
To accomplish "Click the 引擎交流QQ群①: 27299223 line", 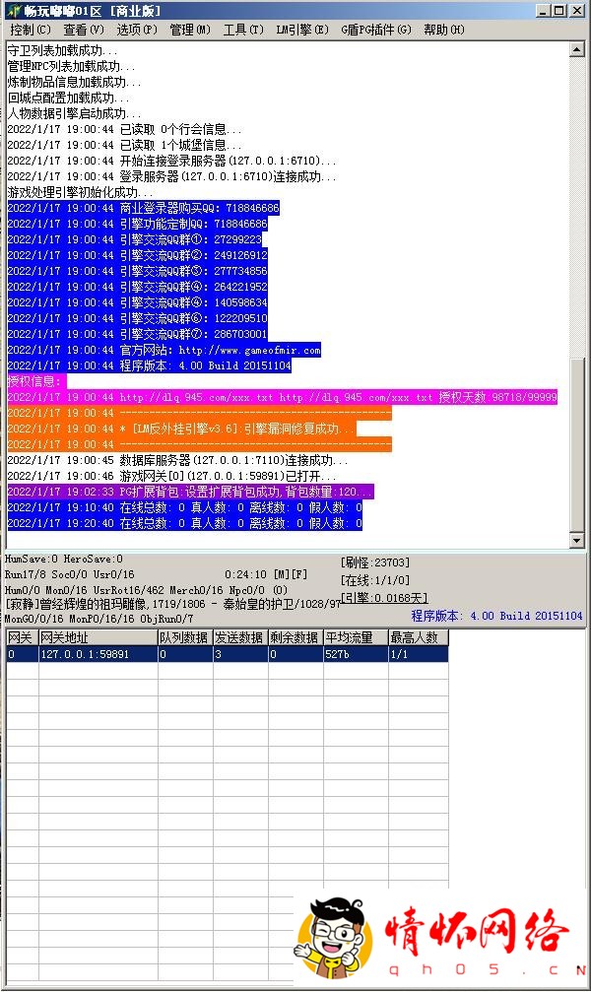I will (x=134, y=239).
